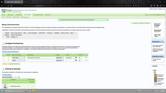Click the Entrada Notas breadcrumb link

click(x=16, y=17)
